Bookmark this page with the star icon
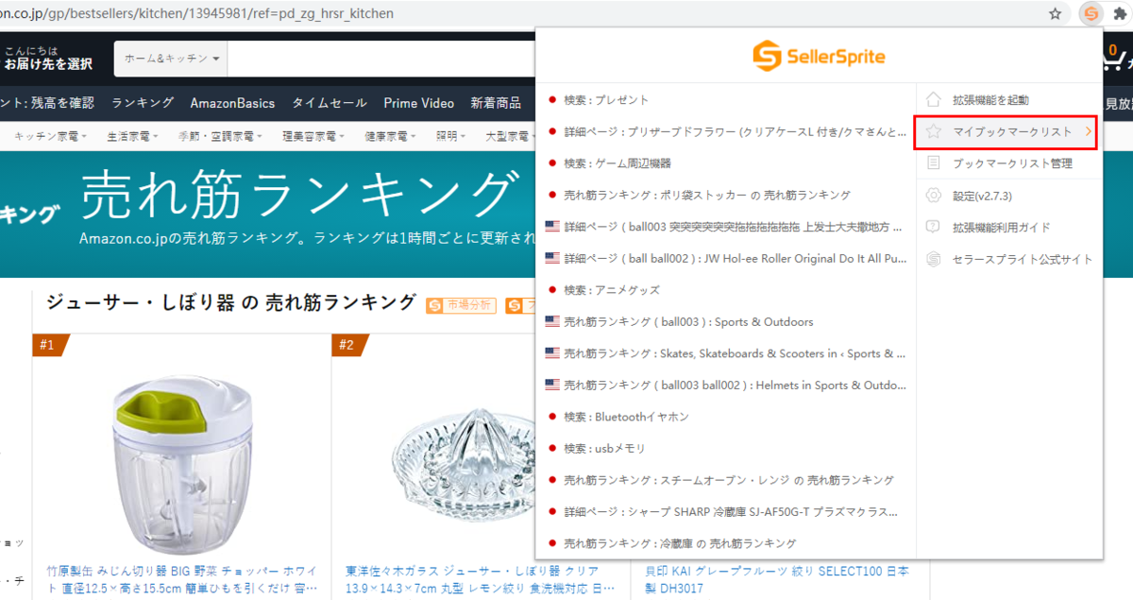Screen dimensions: 1133x600 [x=1056, y=14]
